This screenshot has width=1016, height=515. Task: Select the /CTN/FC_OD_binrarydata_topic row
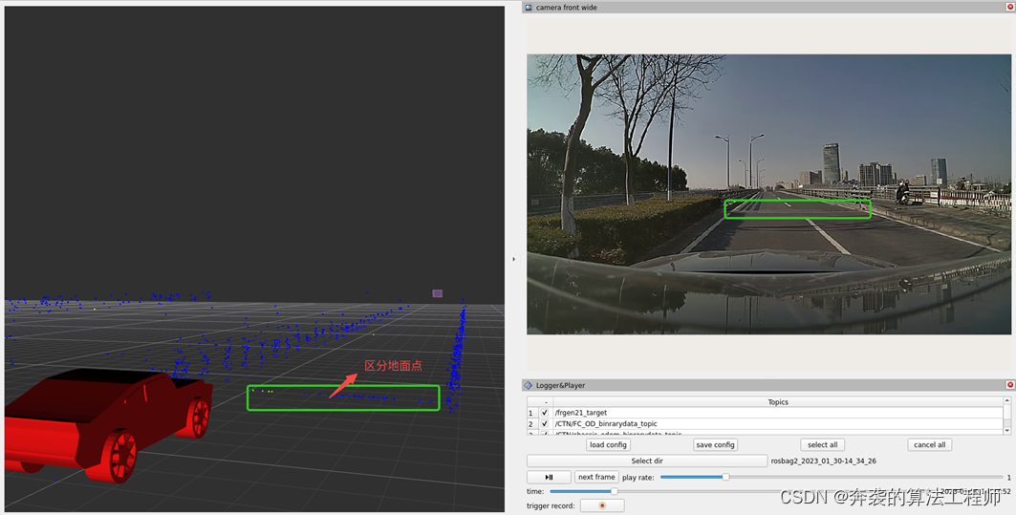[x=778, y=423]
